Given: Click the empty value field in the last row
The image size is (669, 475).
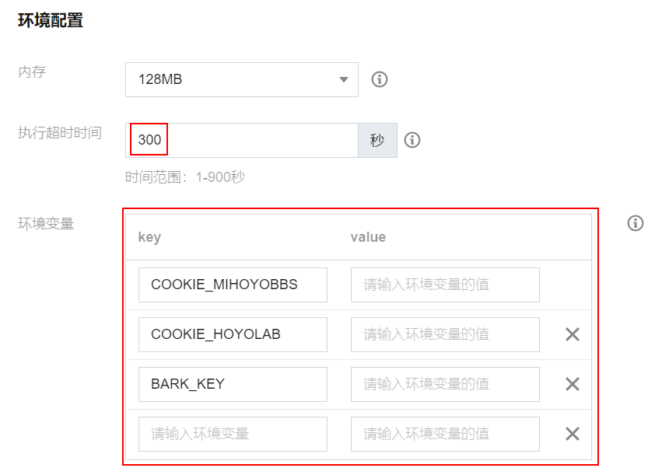Looking at the screenshot, I should 445,434.
